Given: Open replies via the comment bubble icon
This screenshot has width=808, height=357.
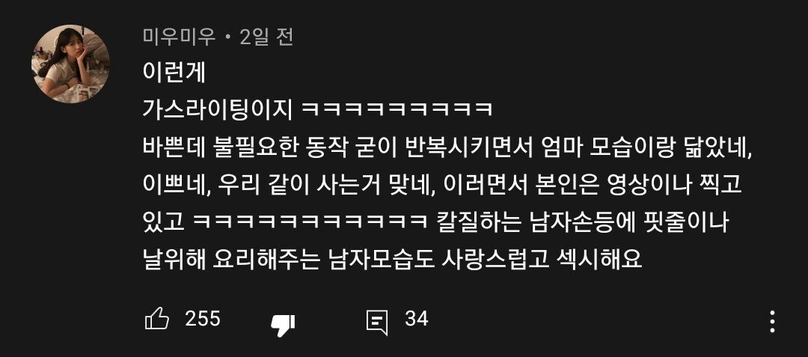Looking at the screenshot, I should [376, 323].
